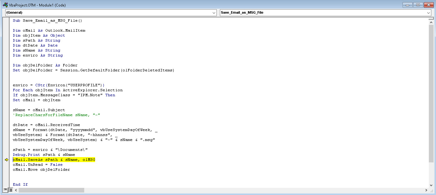Click the horizontal scrollbar thumb
Image resolution: width=436 pixels, height=195 pixels.
51,190
